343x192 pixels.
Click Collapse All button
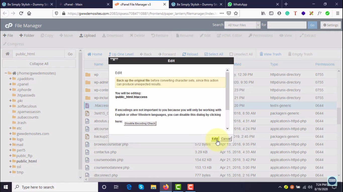click(39, 64)
